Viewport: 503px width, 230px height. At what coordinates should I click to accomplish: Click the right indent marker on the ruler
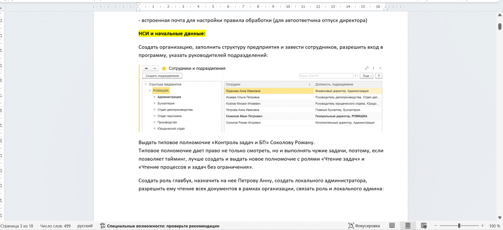tap(385, 8)
